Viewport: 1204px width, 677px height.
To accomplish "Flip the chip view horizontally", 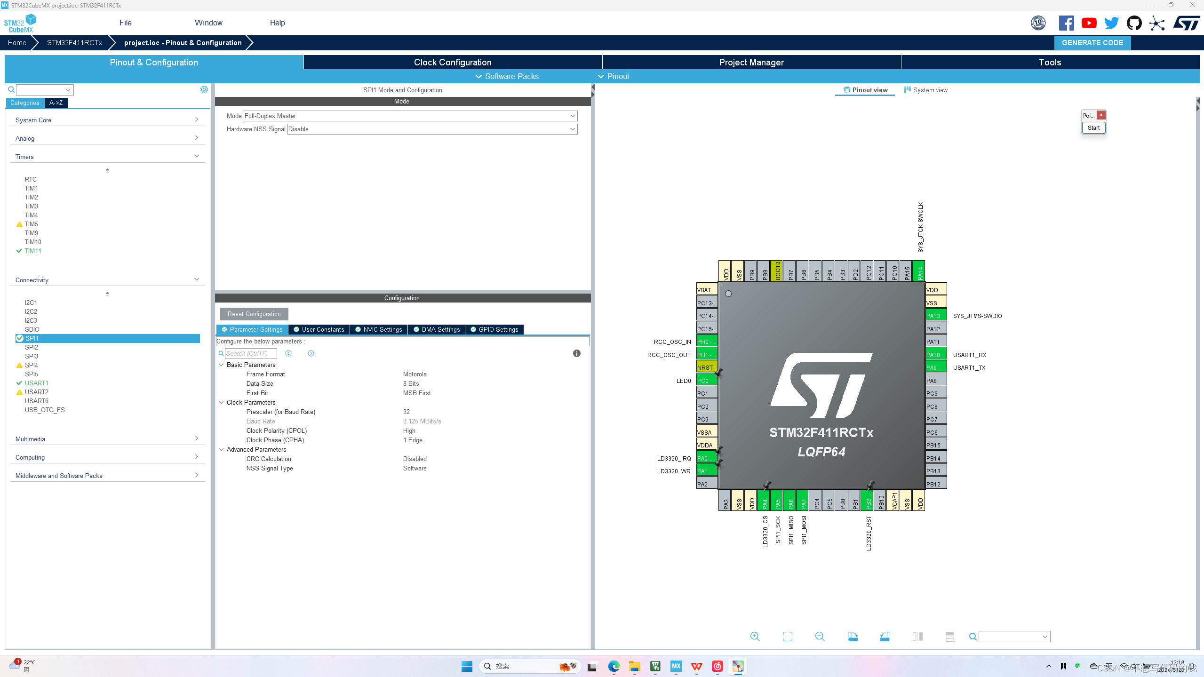I will 917,637.
